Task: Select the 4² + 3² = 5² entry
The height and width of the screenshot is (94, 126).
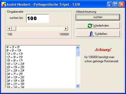Action: [13, 47]
